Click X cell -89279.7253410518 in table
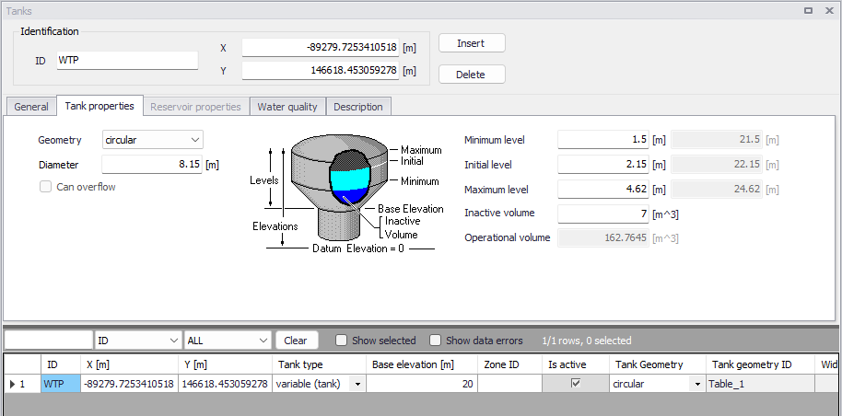The height and width of the screenshot is (416, 842). click(x=129, y=384)
